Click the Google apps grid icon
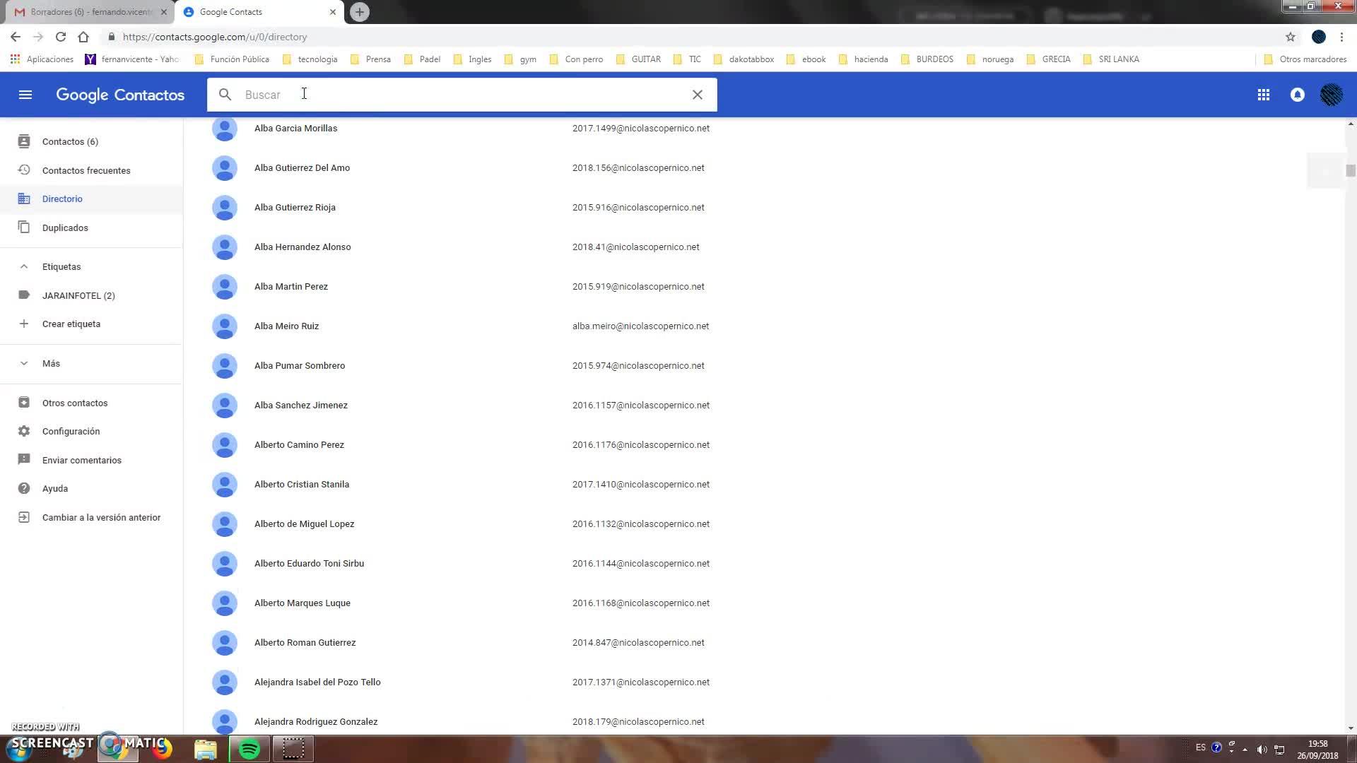 [1264, 95]
